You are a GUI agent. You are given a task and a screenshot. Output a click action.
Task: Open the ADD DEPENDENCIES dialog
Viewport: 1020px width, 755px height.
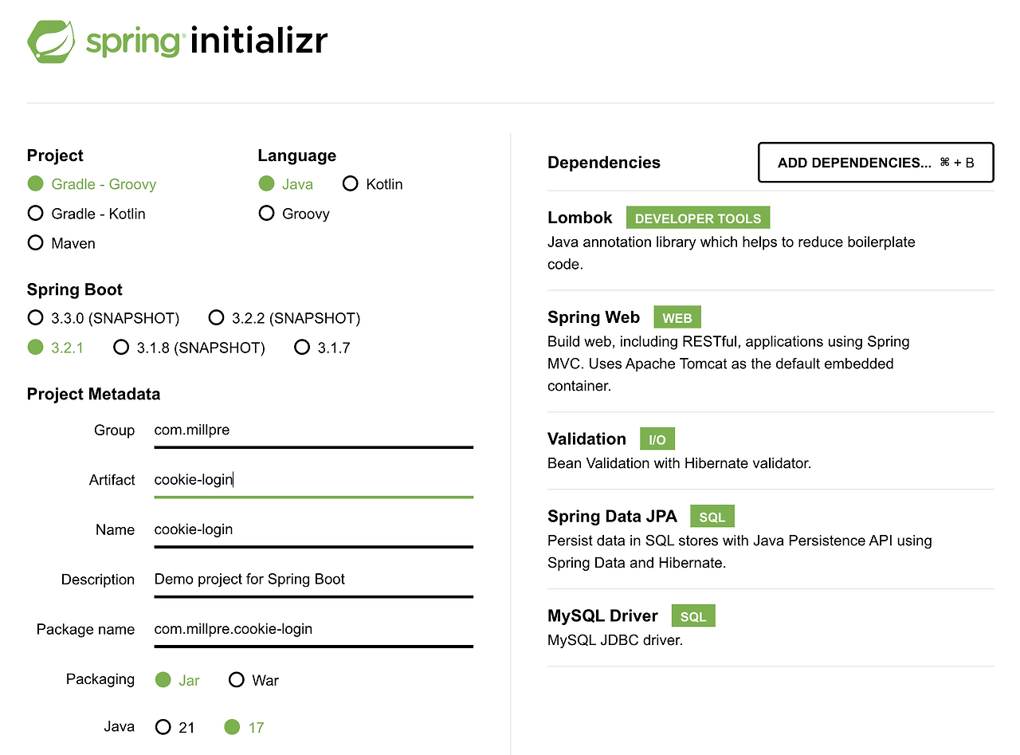click(x=875, y=163)
